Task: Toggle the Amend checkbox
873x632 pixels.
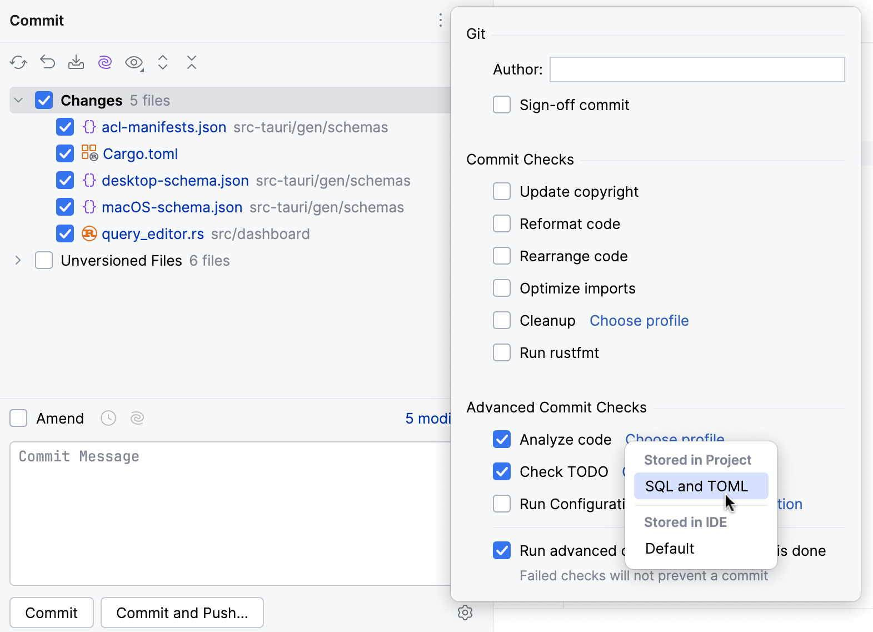Action: pos(18,418)
